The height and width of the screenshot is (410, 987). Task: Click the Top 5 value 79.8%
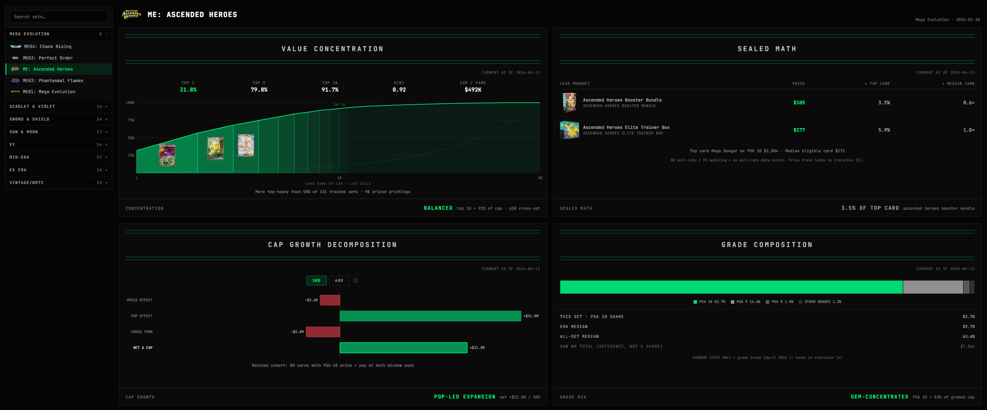(x=259, y=90)
